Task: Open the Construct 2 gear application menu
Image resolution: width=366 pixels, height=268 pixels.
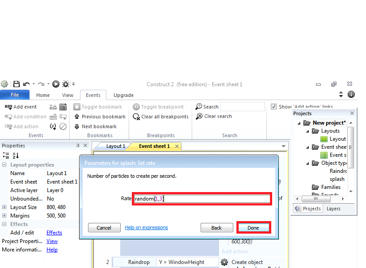Action: click(4, 84)
